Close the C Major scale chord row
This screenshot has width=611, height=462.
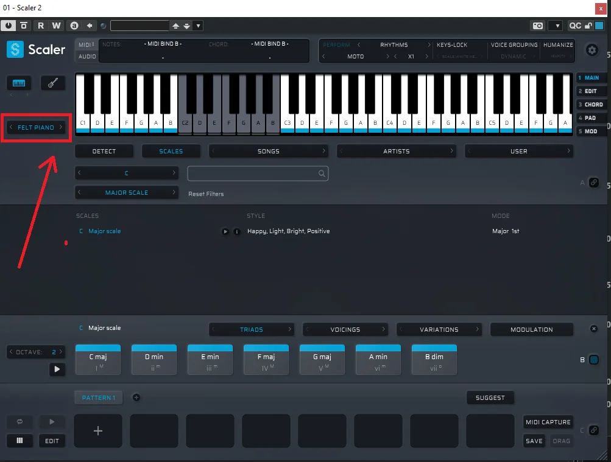point(593,329)
